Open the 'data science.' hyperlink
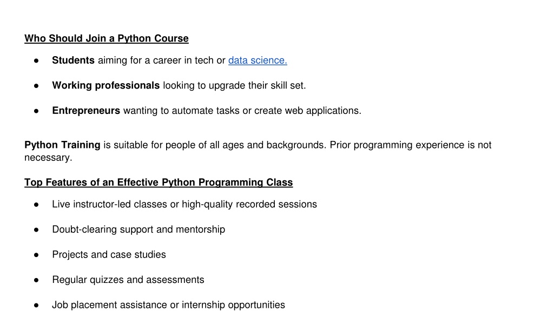 click(x=258, y=60)
